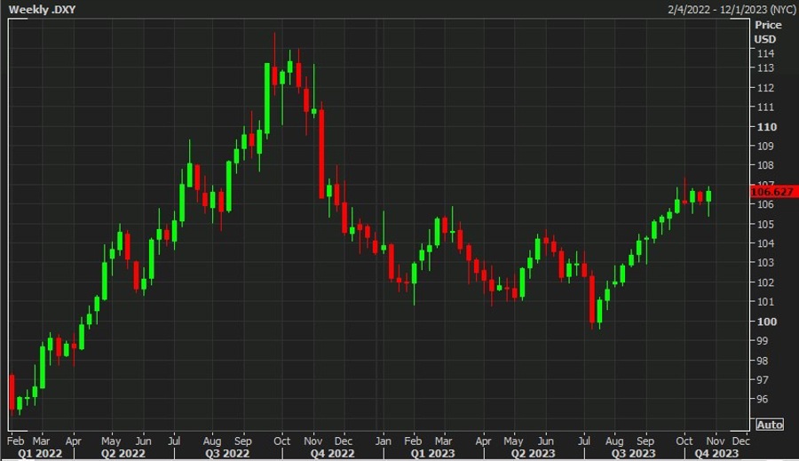Select the Q4 2023 quarter label
Viewport: 799px width, 461px height.
click(716, 453)
